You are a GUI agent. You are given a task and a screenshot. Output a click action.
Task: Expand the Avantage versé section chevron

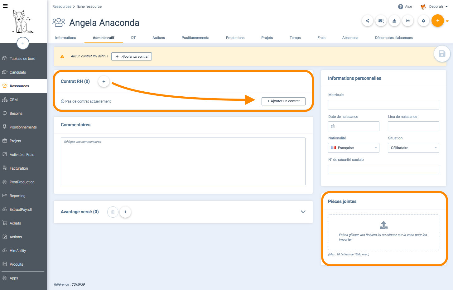[303, 212]
